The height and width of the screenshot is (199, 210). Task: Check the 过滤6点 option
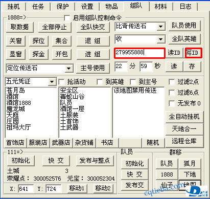pyautogui.click(x=172, y=93)
